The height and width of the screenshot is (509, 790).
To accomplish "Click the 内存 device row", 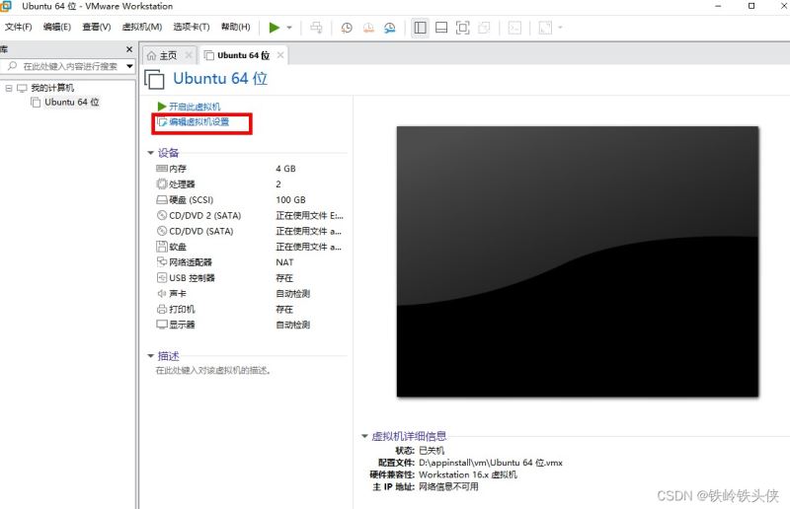I will coord(250,169).
